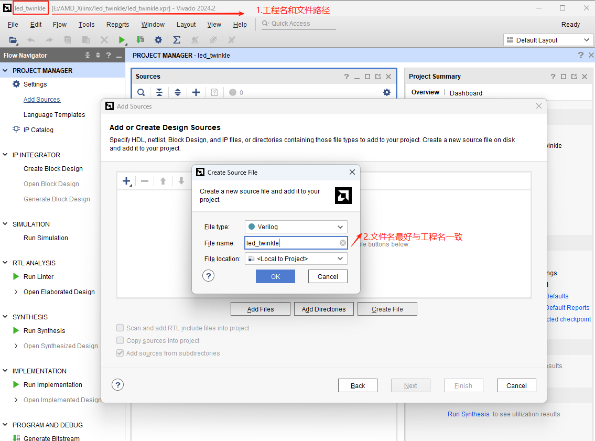Click the Generate Bitstream toolbar icon

(140, 40)
